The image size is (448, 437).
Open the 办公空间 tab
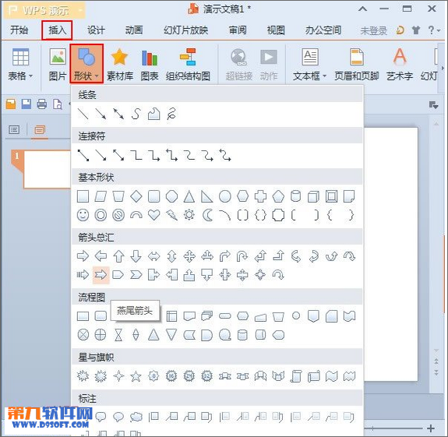[323, 30]
